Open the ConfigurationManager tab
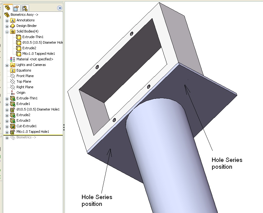Image resolution: width=263 pixels, height=213 pixels. coord(25,8)
